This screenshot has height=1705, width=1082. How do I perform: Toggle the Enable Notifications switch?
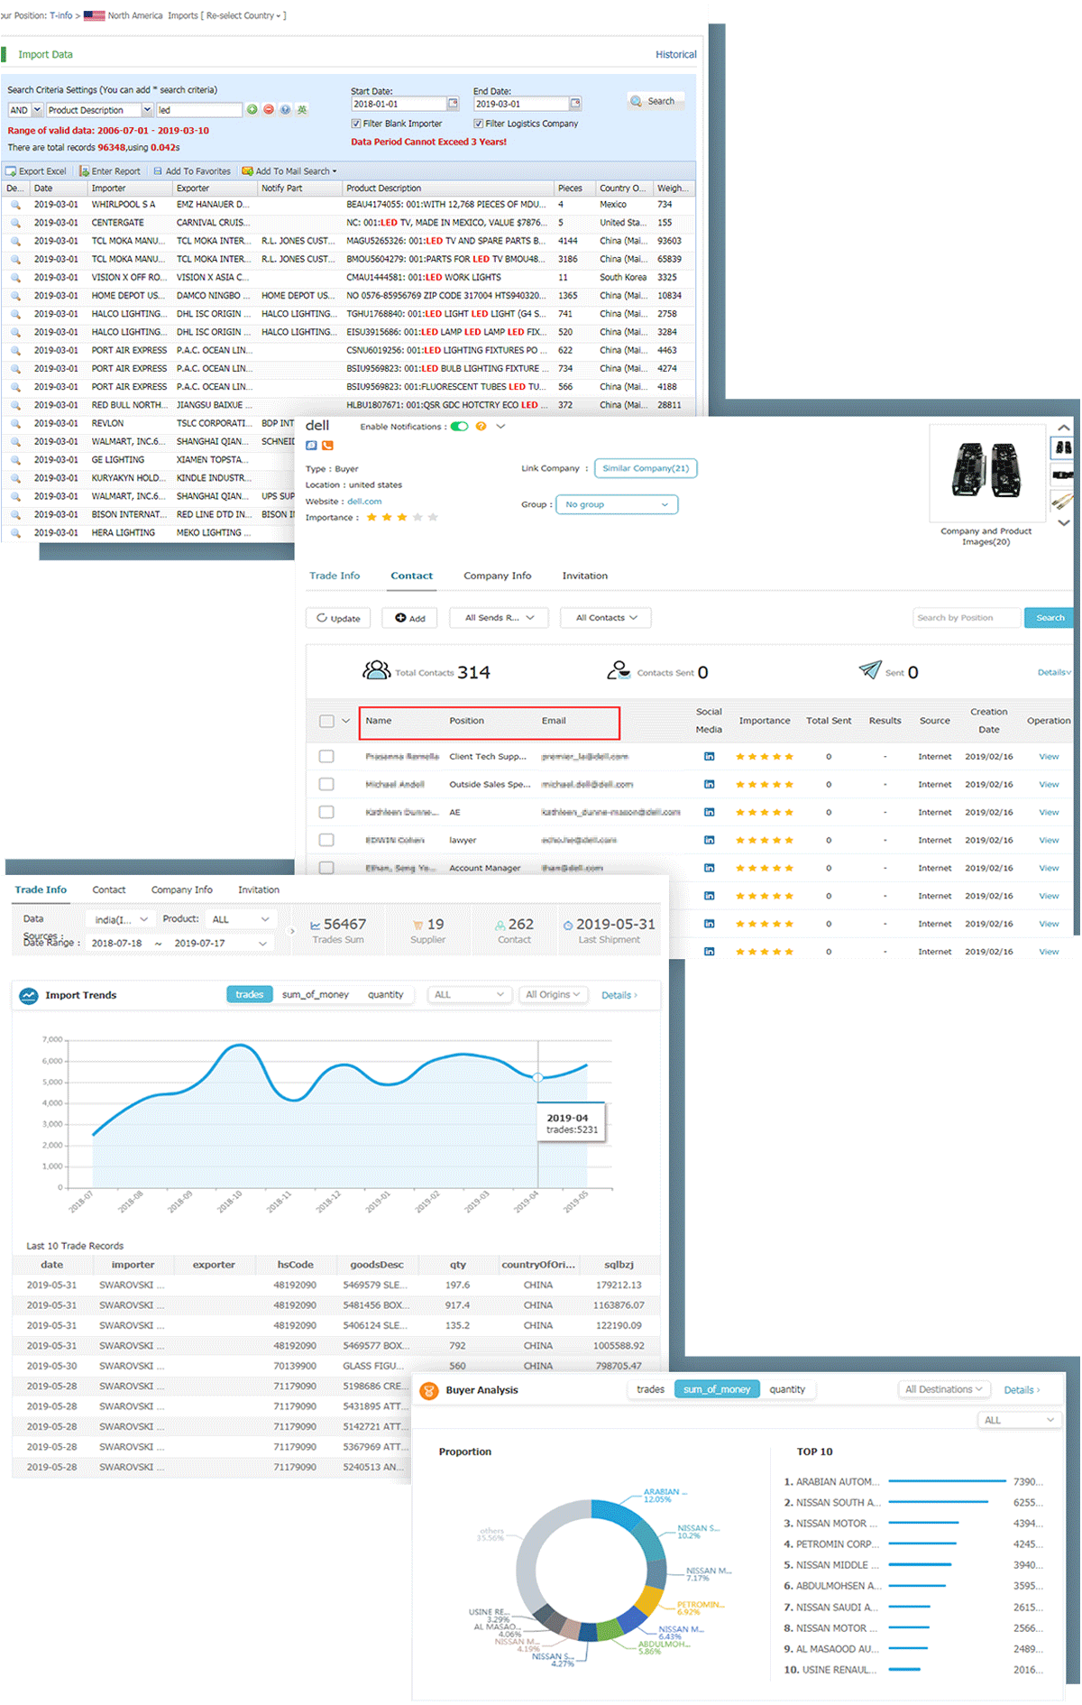460,427
